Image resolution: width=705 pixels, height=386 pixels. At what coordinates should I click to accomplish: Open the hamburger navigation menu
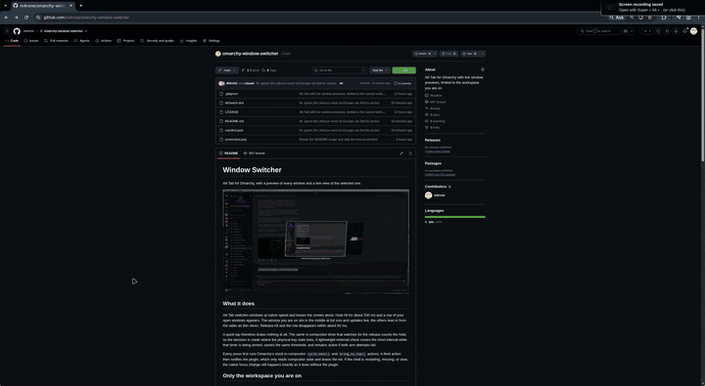point(7,31)
